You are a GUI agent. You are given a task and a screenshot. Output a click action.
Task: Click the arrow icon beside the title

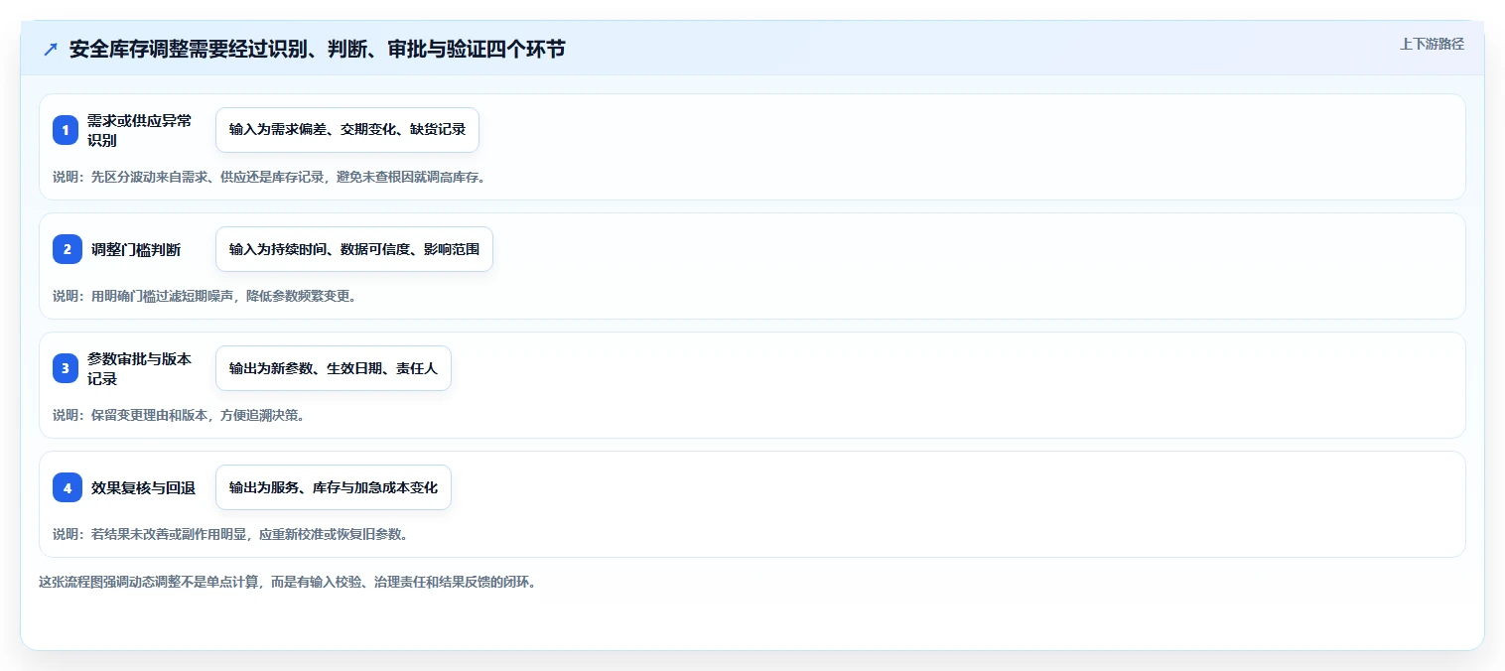51,49
